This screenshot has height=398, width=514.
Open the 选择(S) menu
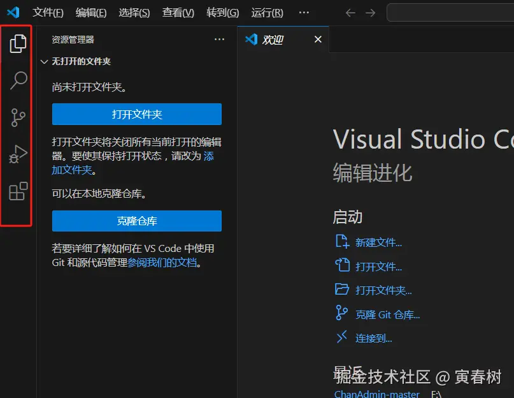(x=134, y=13)
